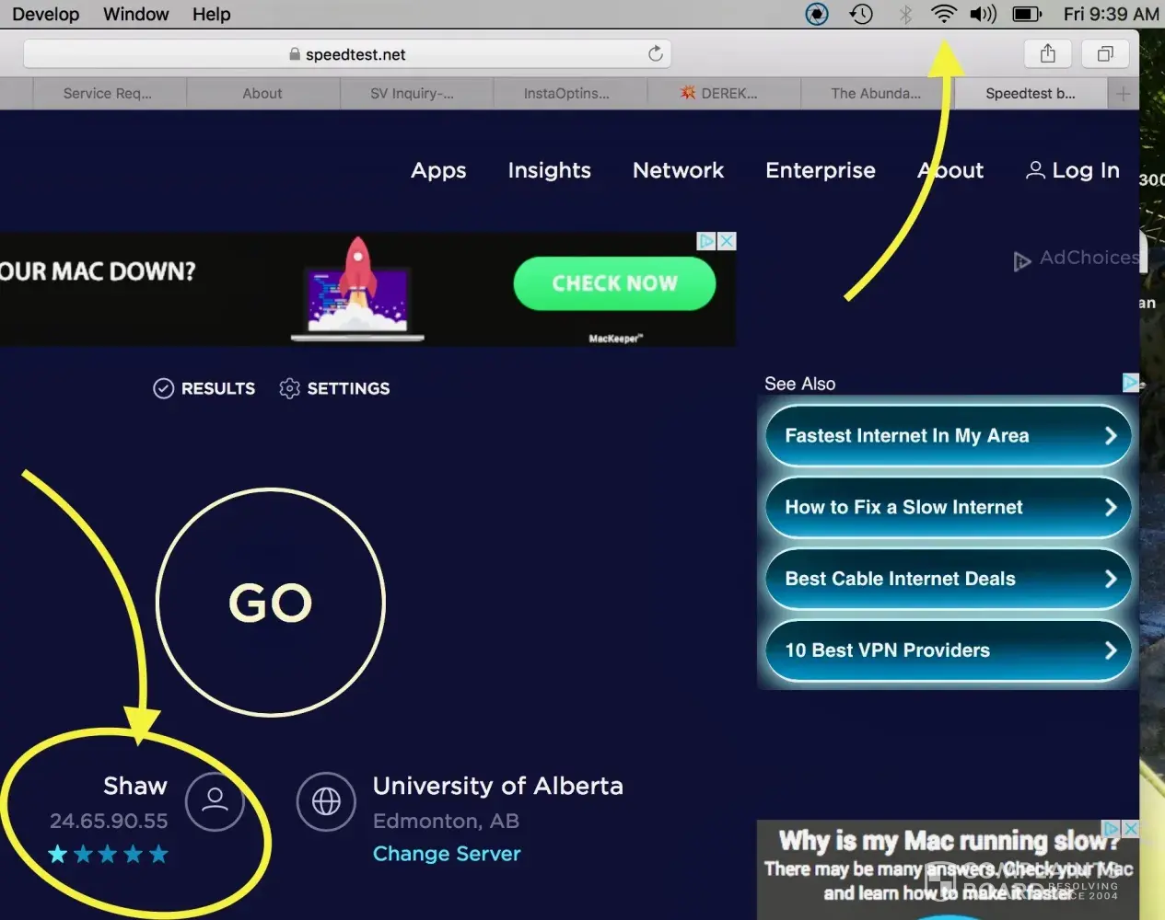1165x920 pixels.
Task: Open the Safari share icon
Action: [1047, 54]
